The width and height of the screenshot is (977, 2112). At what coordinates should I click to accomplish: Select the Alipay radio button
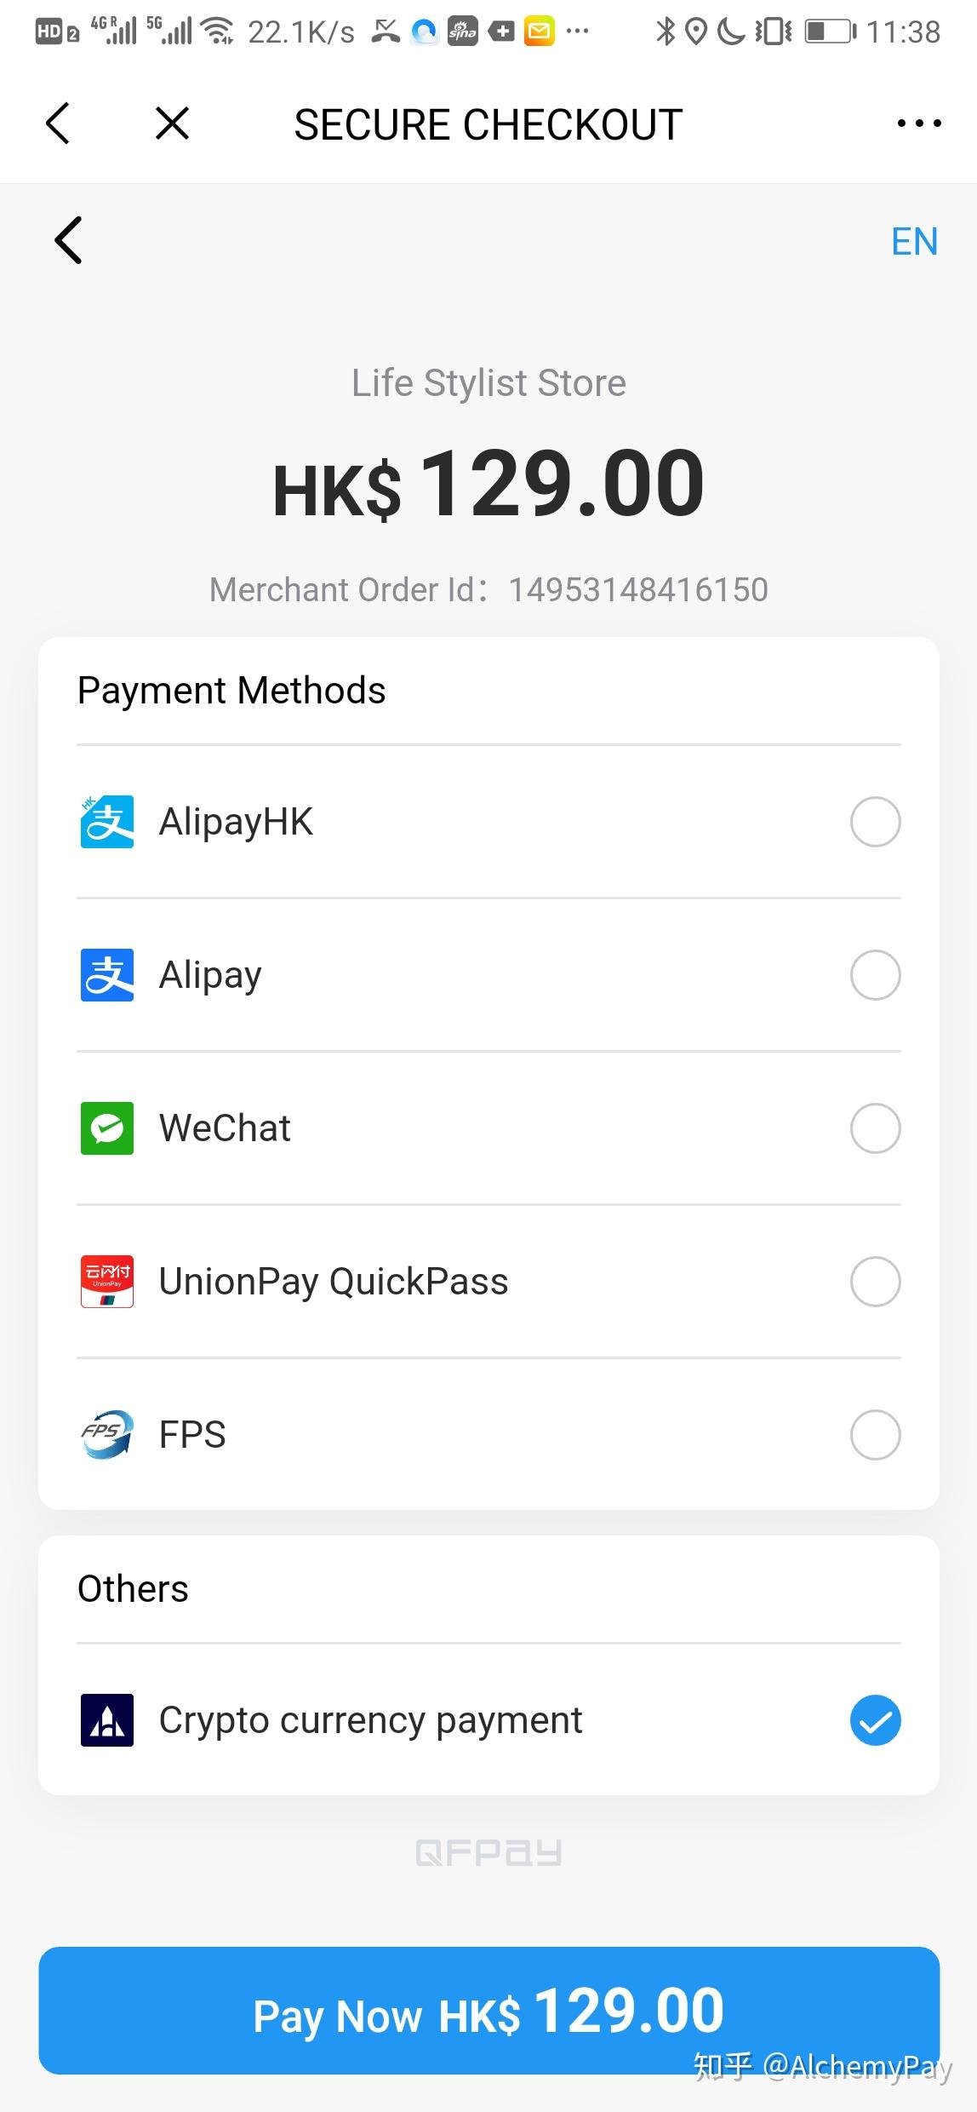click(875, 974)
